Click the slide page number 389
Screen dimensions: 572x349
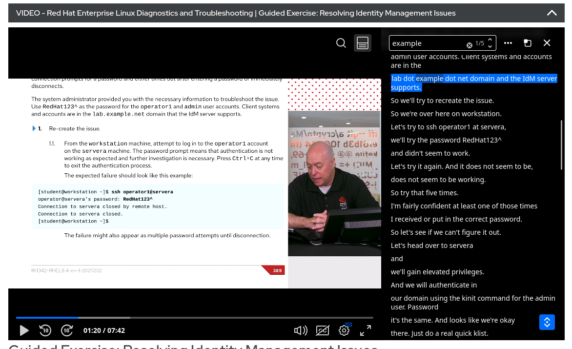[277, 270]
